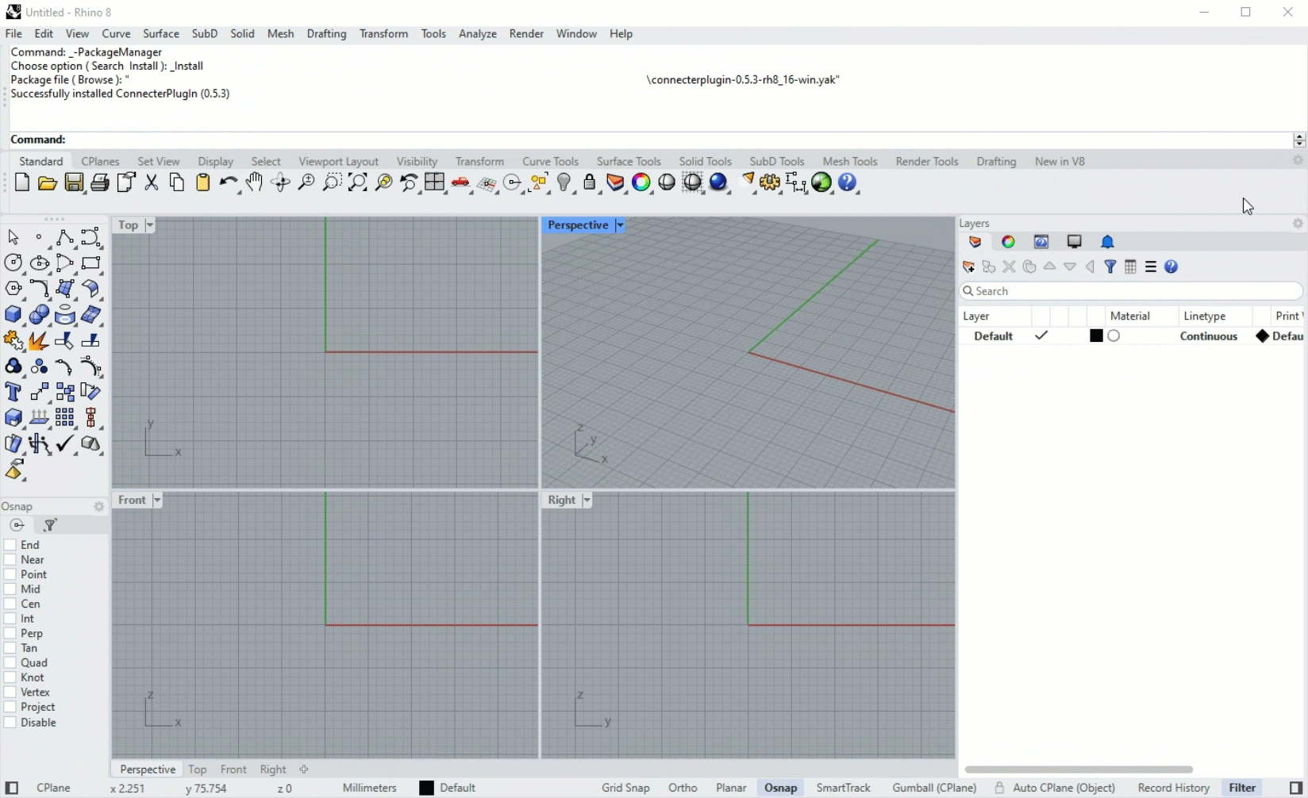This screenshot has width=1308, height=798.
Task: Select the Text tool in sidebar
Action: pos(13,392)
